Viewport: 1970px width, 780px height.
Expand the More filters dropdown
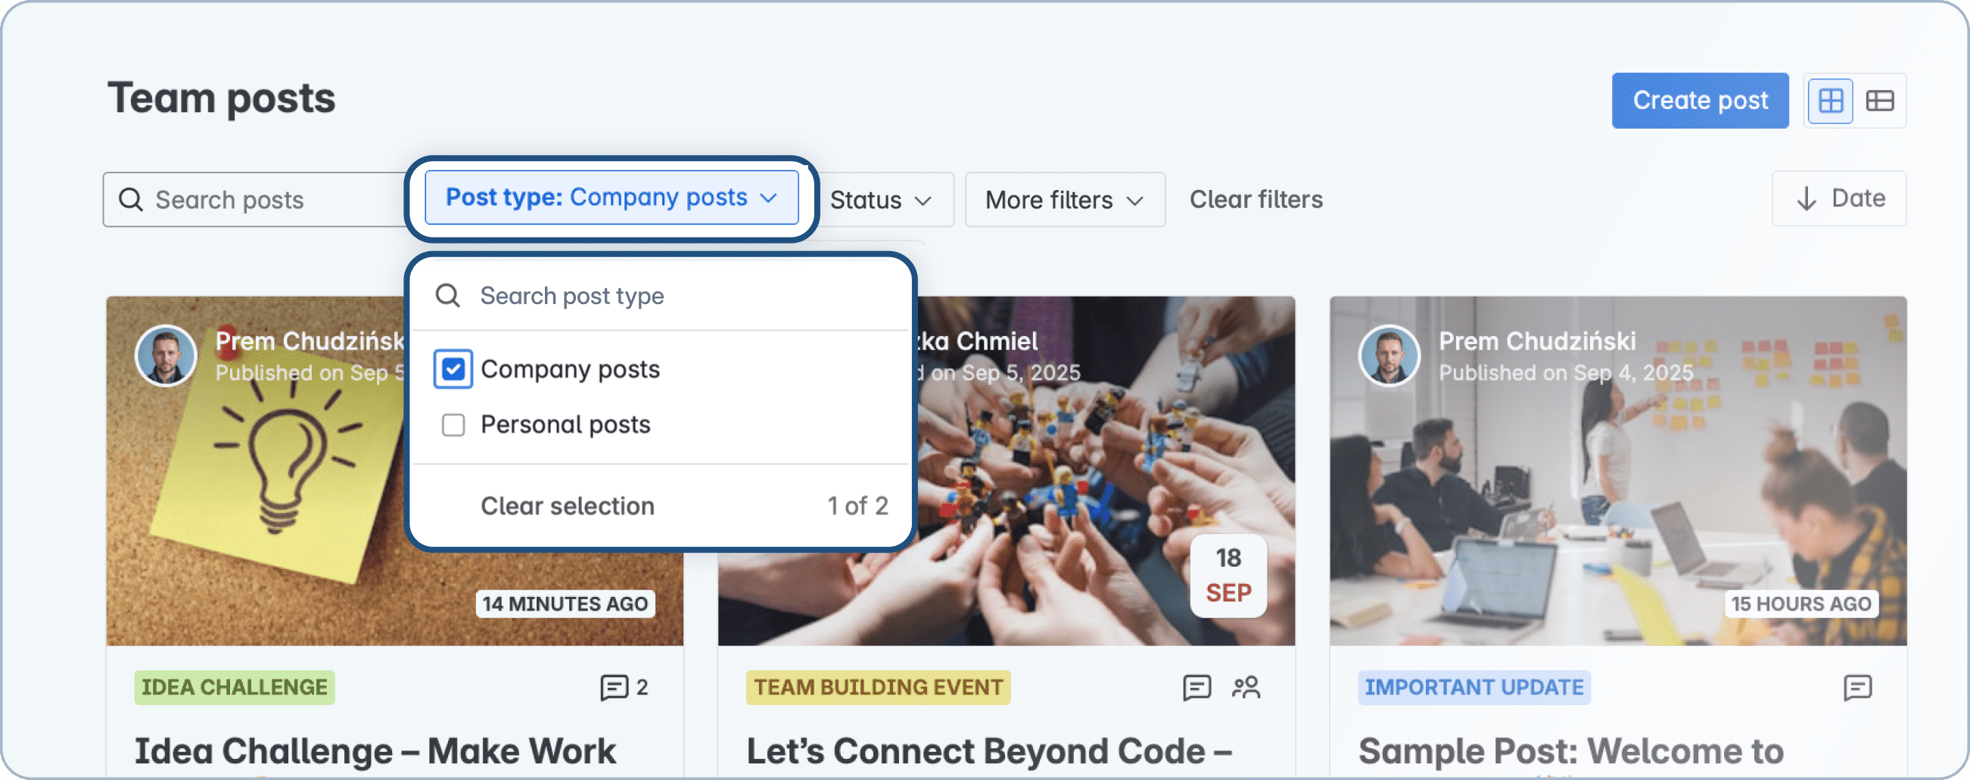1065,200
